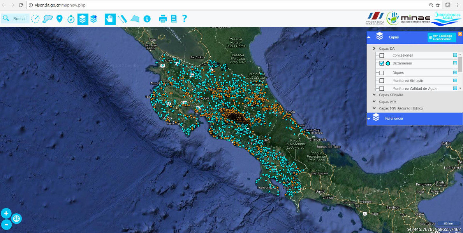
Task: Click the Dictámenes cyan legend symbol
Action: pyautogui.click(x=388, y=63)
